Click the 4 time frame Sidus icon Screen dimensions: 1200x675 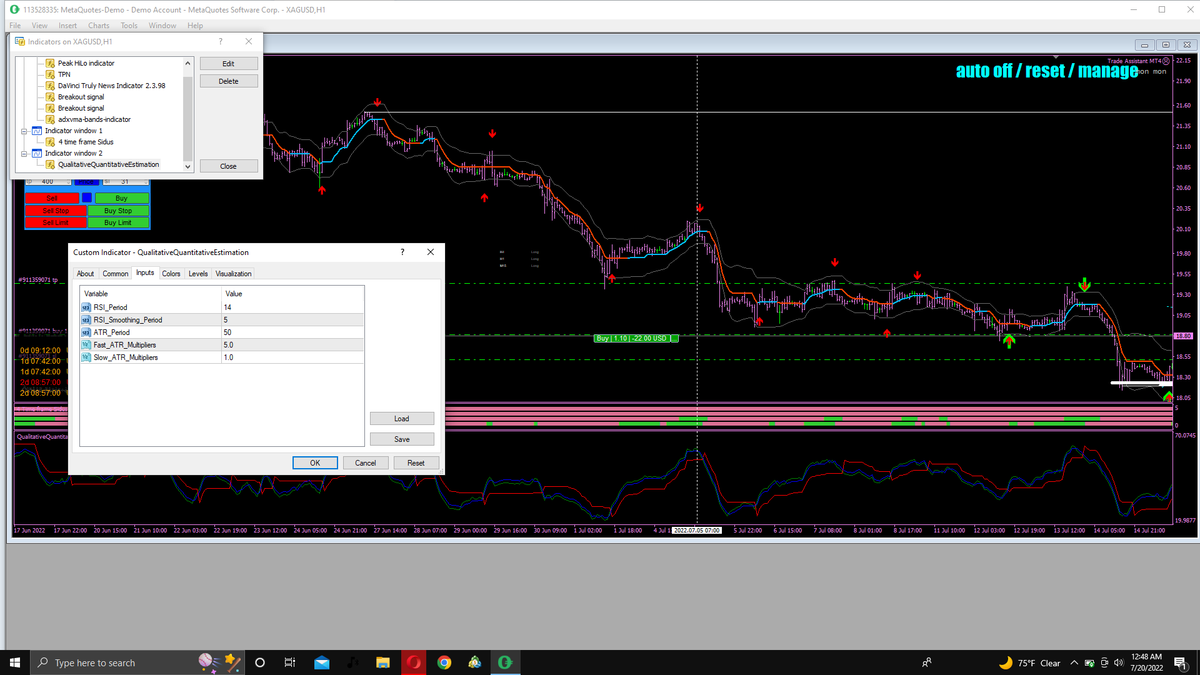pyautogui.click(x=51, y=142)
